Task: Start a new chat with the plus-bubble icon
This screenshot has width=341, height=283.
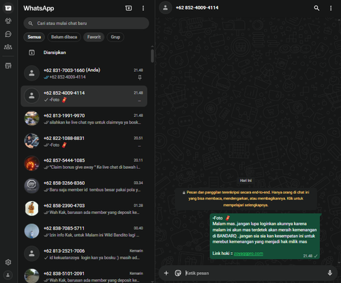Action: click(x=129, y=8)
